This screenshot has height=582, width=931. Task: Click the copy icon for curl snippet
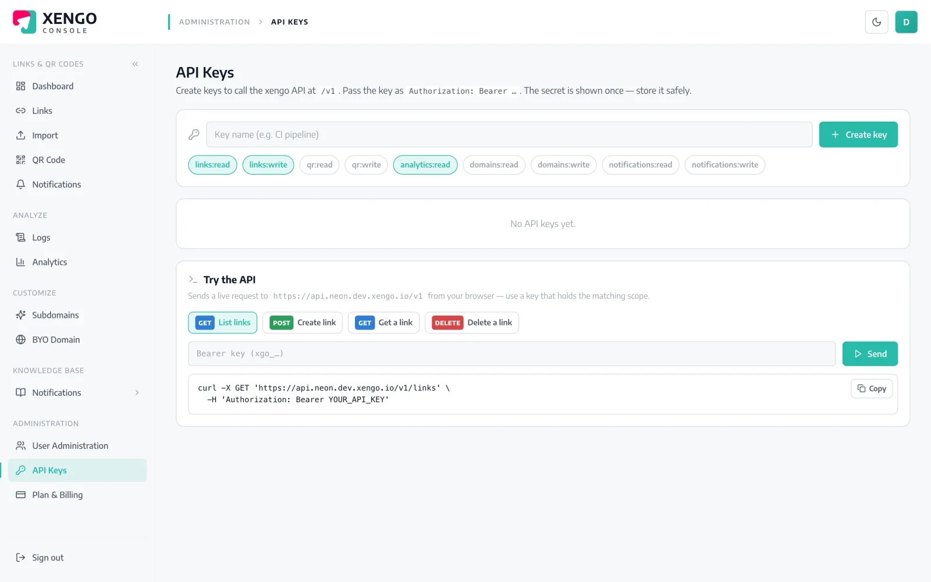coord(861,388)
